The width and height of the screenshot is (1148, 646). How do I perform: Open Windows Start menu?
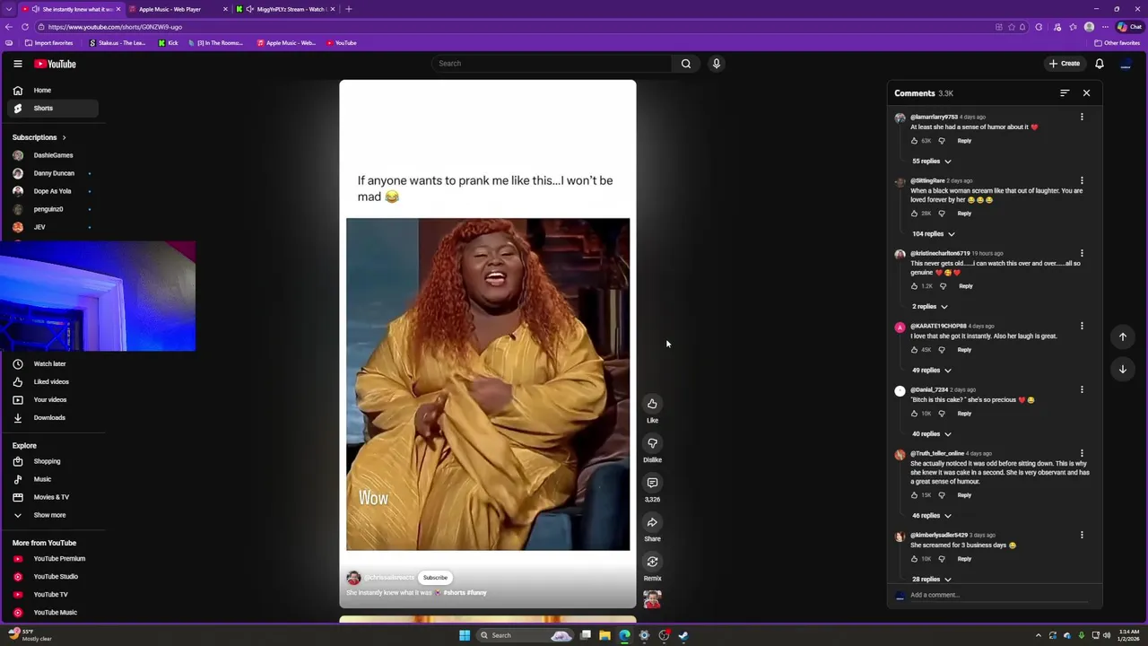pyautogui.click(x=465, y=635)
